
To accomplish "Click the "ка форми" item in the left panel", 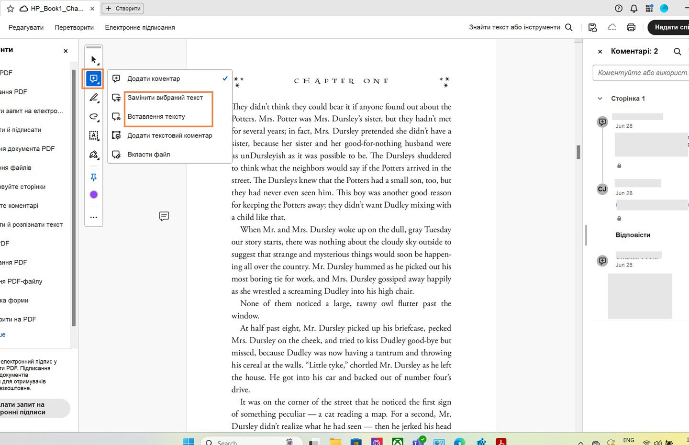I will (x=14, y=300).
